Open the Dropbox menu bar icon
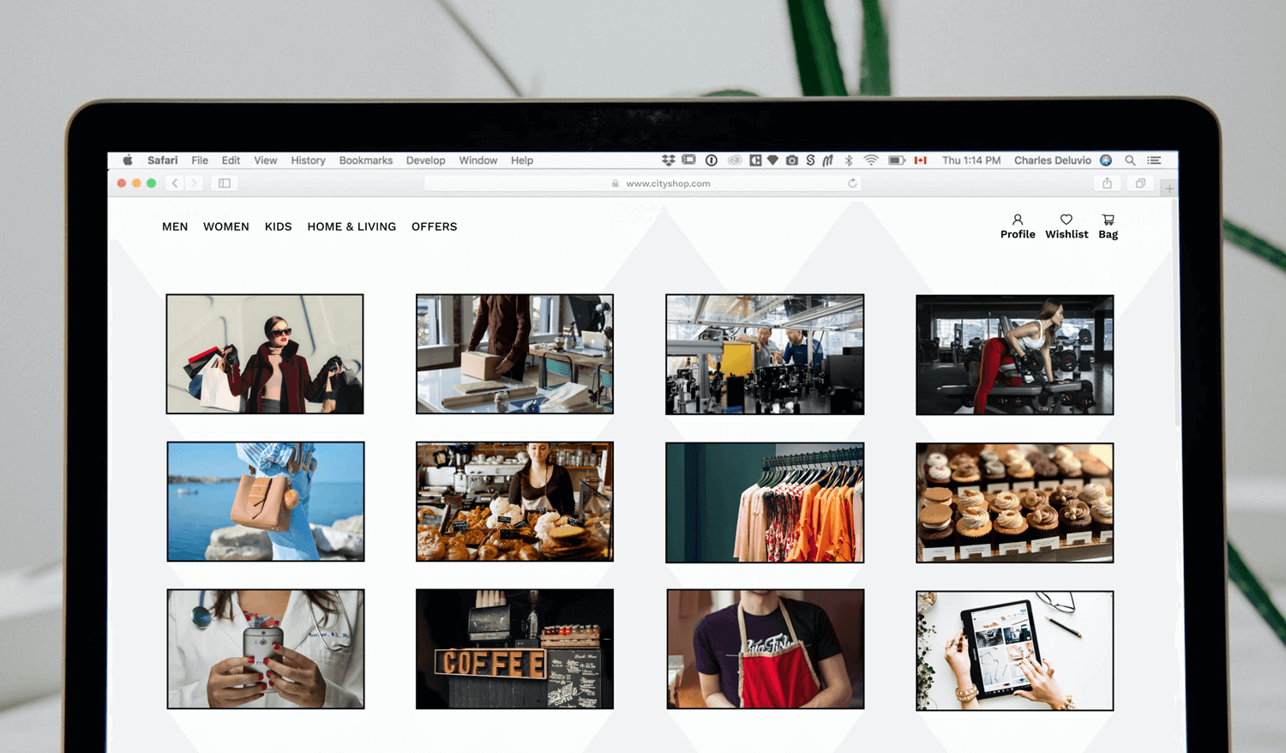The width and height of the screenshot is (1286, 753). click(x=669, y=160)
